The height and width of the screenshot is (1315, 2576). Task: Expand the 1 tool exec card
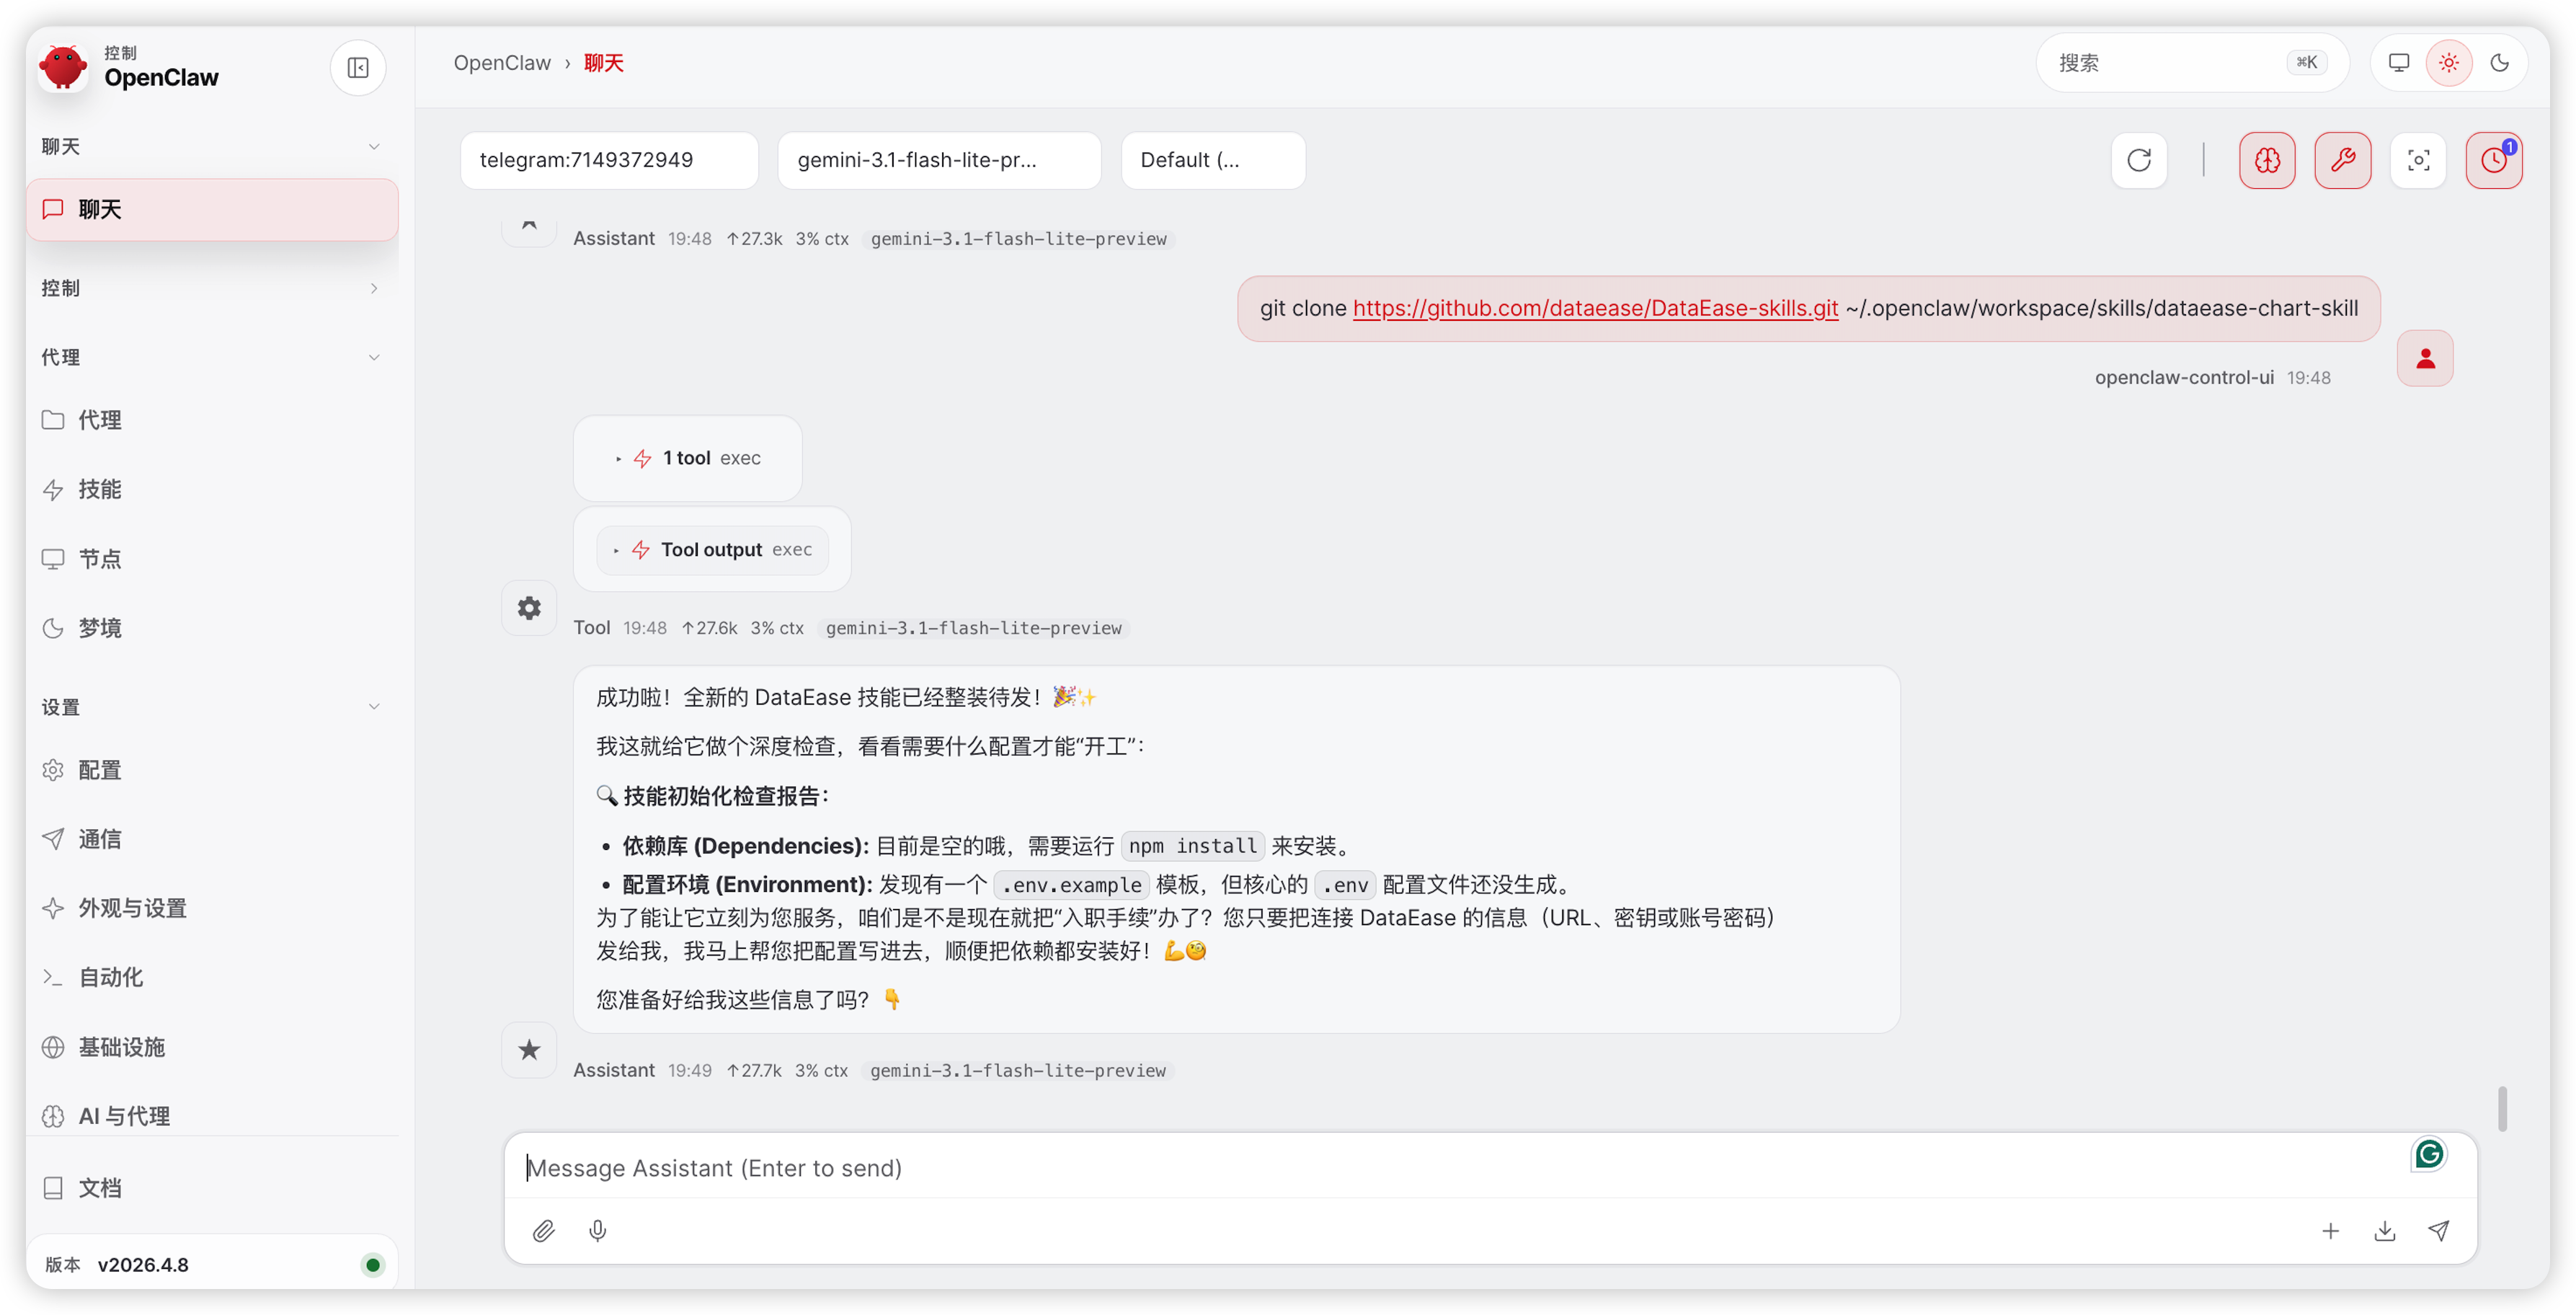coord(688,458)
